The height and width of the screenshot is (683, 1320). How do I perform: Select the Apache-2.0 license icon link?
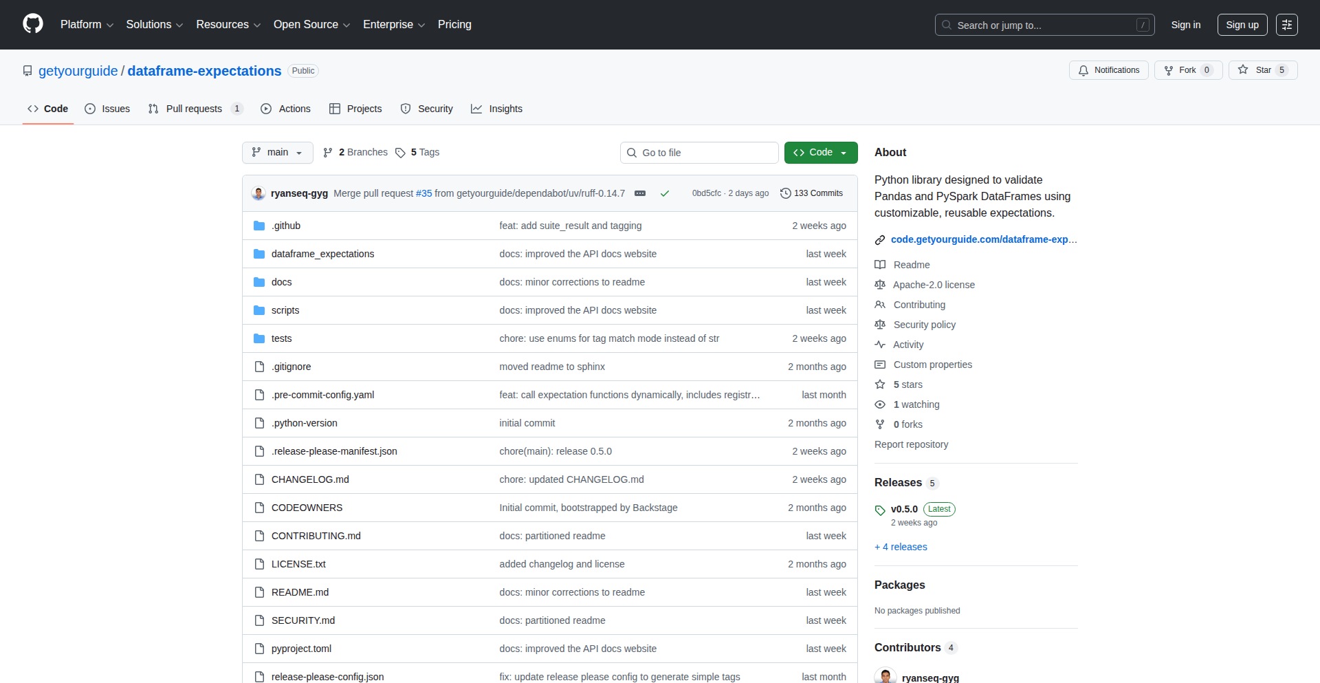point(880,285)
